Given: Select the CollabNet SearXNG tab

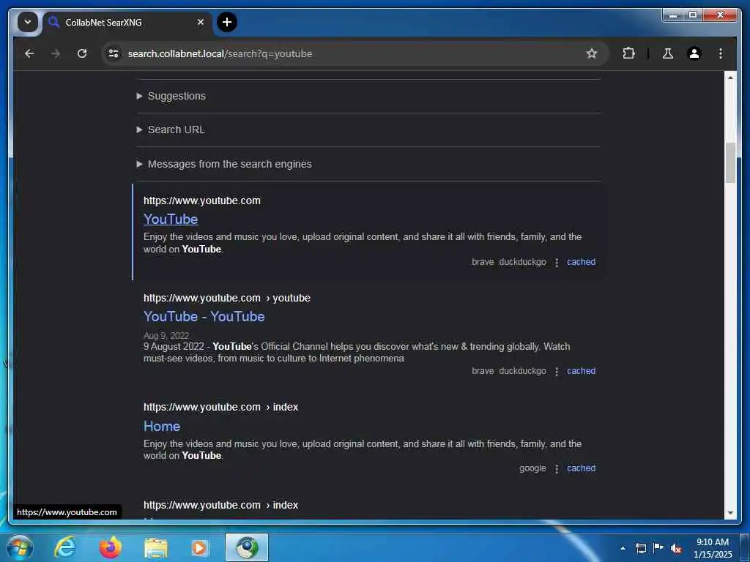Looking at the screenshot, I should 127,23.
